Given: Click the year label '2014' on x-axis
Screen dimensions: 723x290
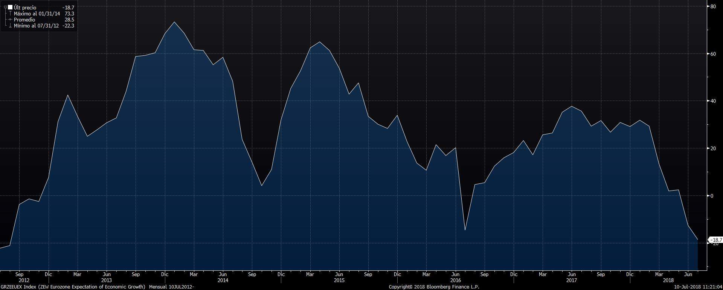Looking at the screenshot, I should pos(223,280).
